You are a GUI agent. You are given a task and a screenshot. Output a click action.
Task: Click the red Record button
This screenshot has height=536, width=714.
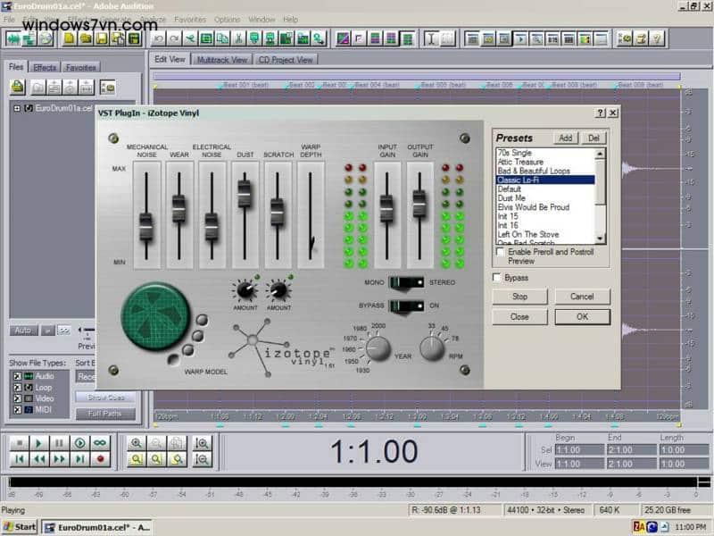coord(100,459)
